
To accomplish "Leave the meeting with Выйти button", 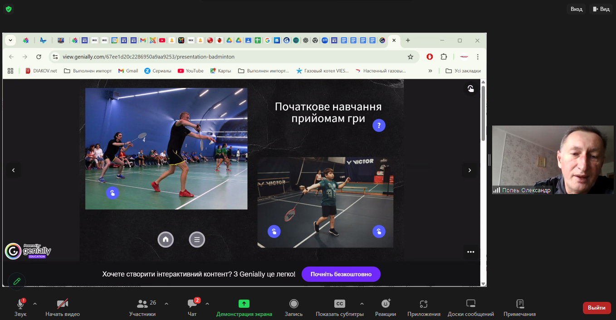I will [596, 308].
